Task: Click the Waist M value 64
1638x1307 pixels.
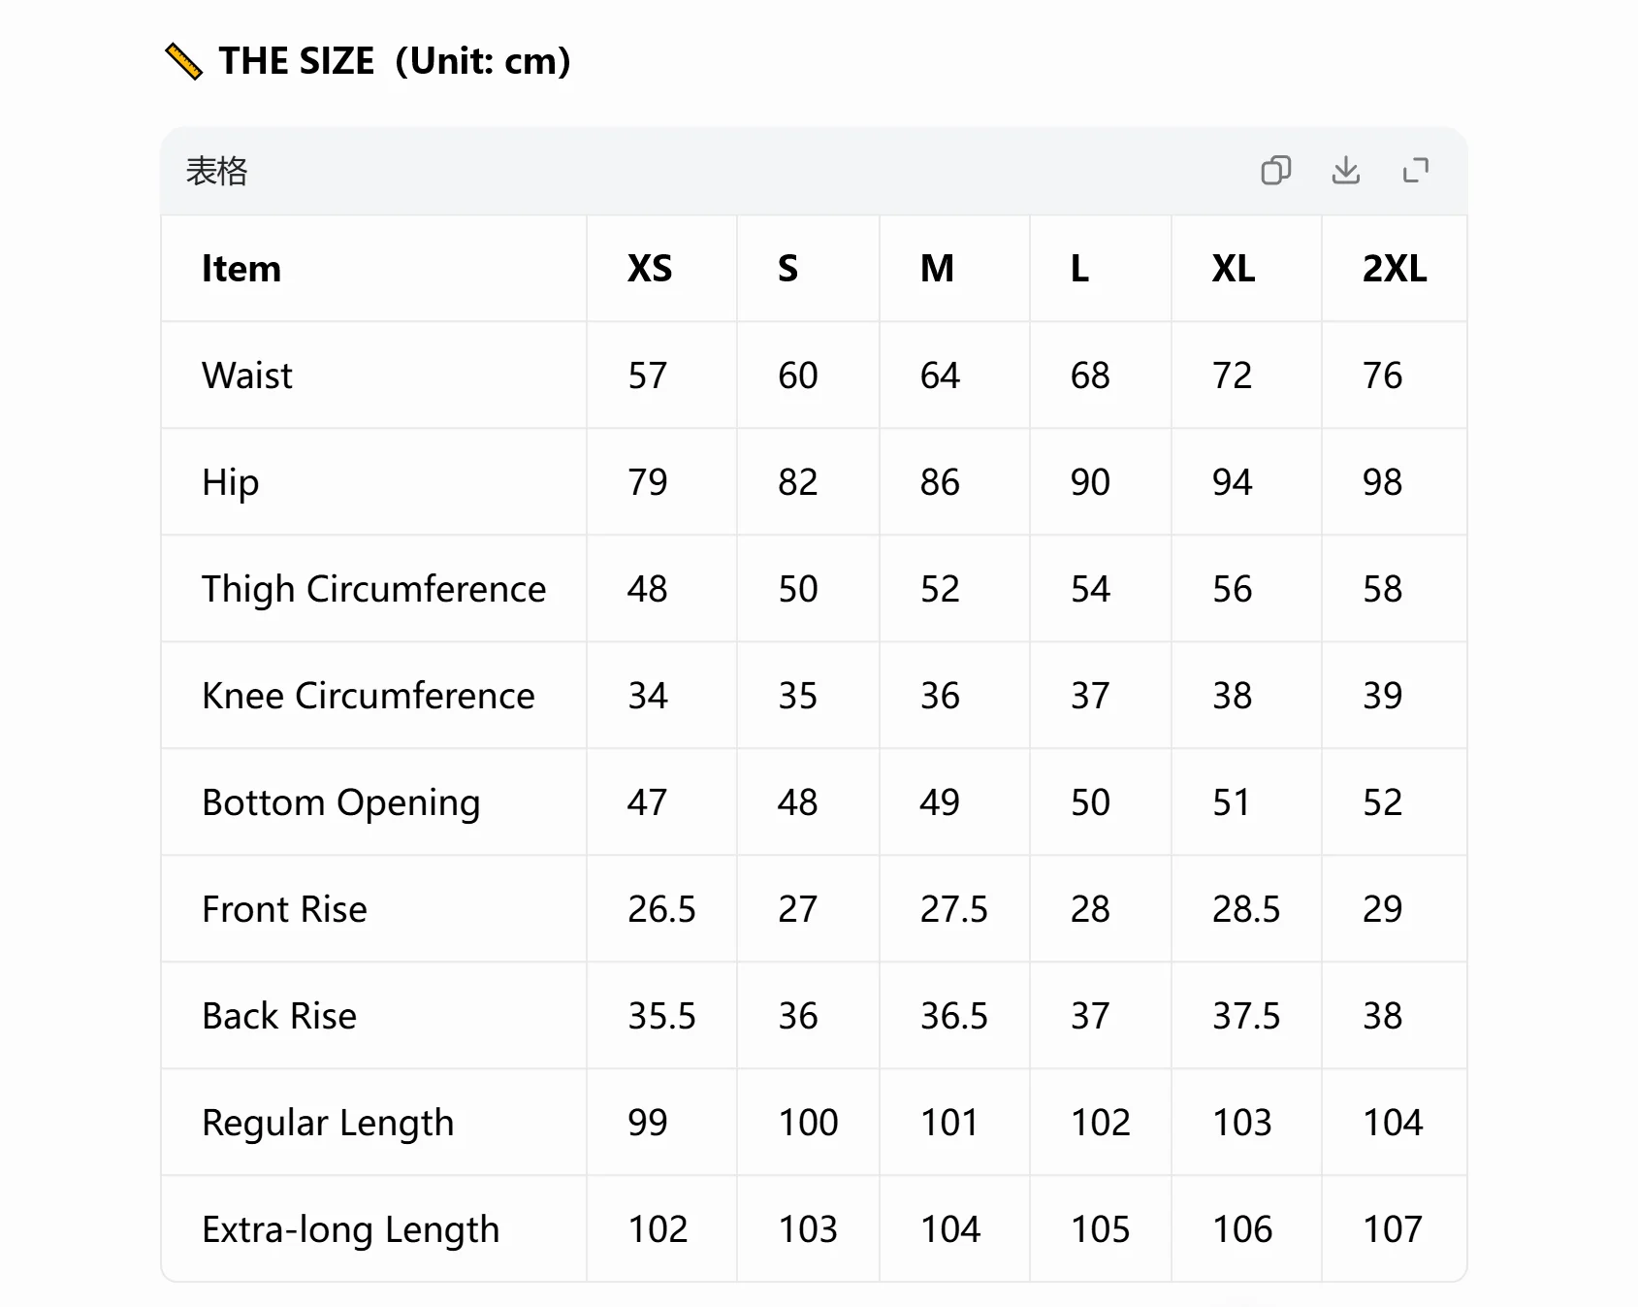Action: (940, 376)
